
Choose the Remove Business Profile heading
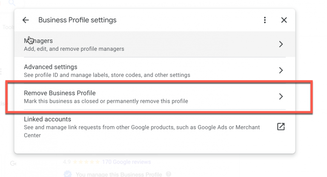(x=60, y=93)
